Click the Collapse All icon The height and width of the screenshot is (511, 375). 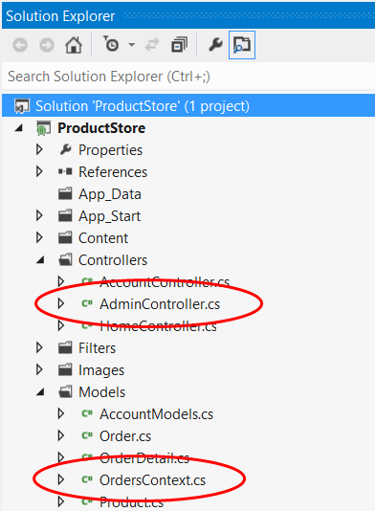tap(179, 45)
